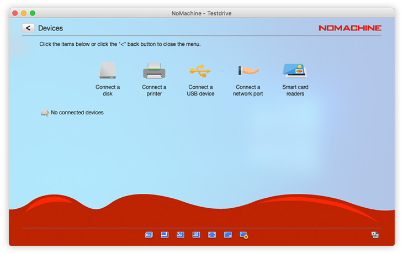Click the monitor icon with three vertical bars
The image size is (403, 253).
(x=196, y=235)
